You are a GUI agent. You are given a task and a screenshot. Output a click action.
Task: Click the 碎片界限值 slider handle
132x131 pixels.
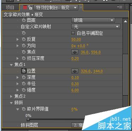tap(28, 119)
